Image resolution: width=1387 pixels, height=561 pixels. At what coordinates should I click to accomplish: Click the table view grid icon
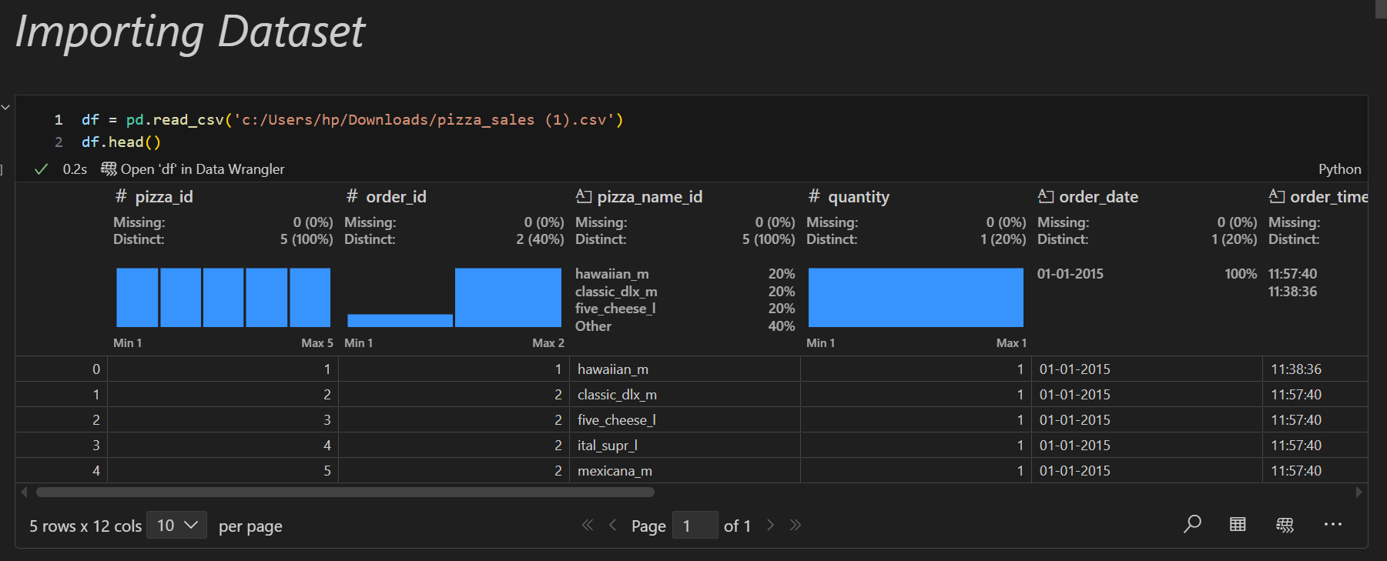point(1238,524)
